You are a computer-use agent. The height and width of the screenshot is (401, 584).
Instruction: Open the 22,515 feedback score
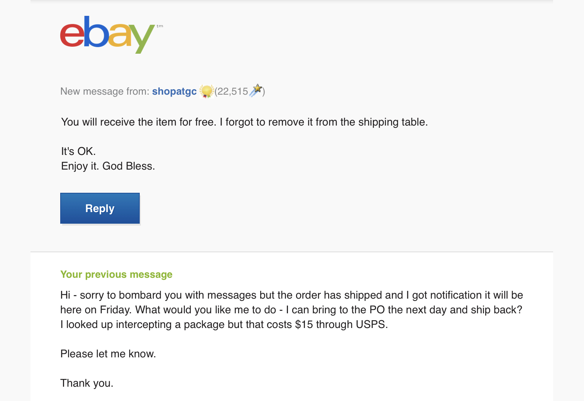coord(232,92)
